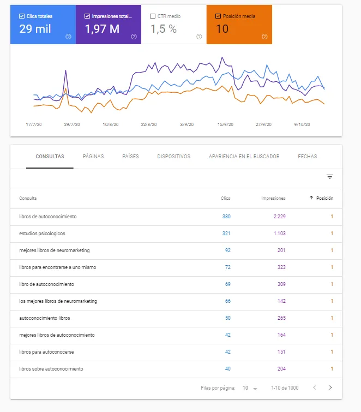
Task: Sort table by Impresiones column header
Action: [273, 198]
